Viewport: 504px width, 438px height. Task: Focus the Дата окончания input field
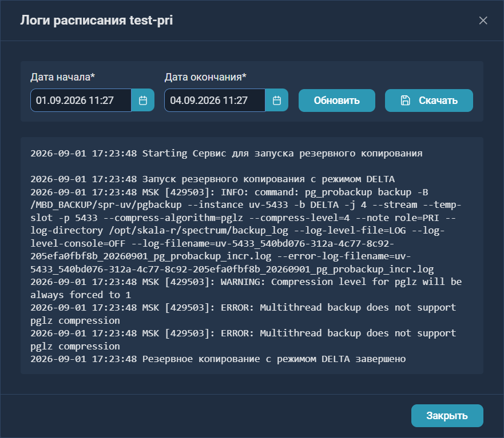[215, 101]
